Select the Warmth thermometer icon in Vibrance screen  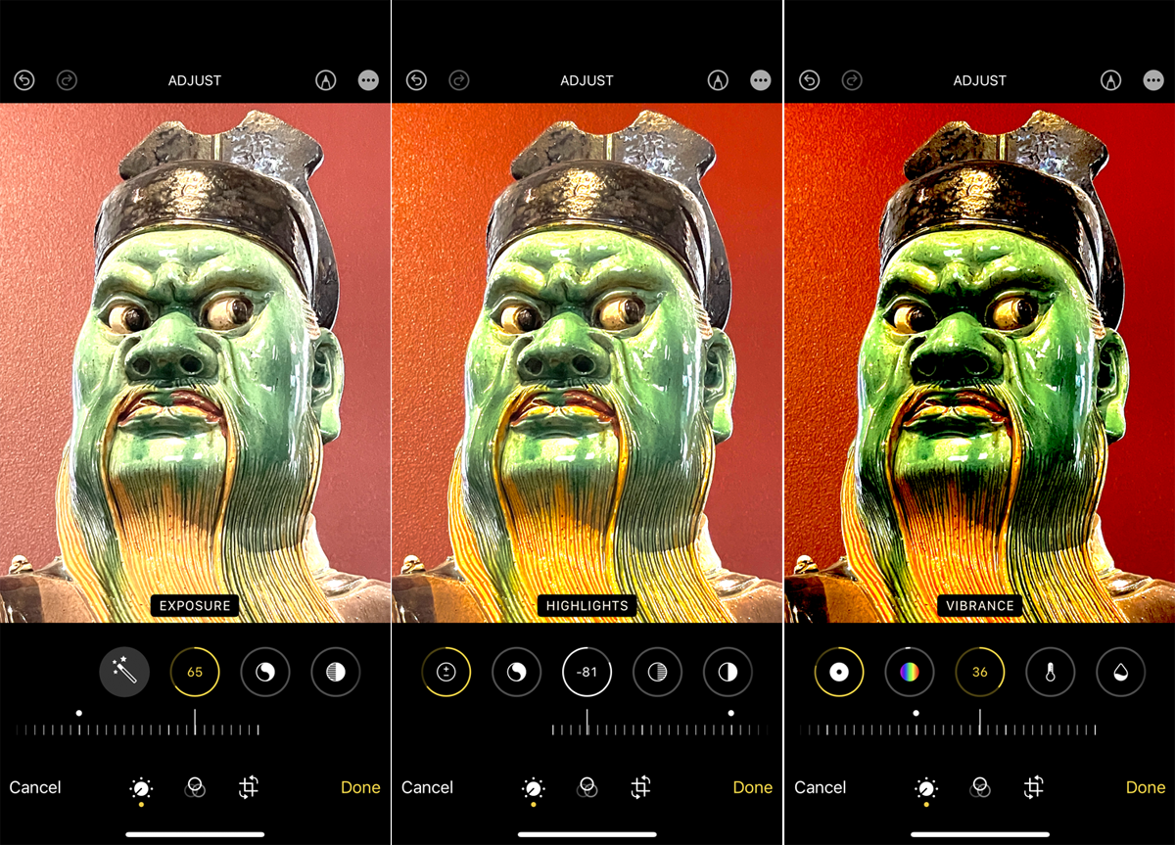coord(1051,672)
